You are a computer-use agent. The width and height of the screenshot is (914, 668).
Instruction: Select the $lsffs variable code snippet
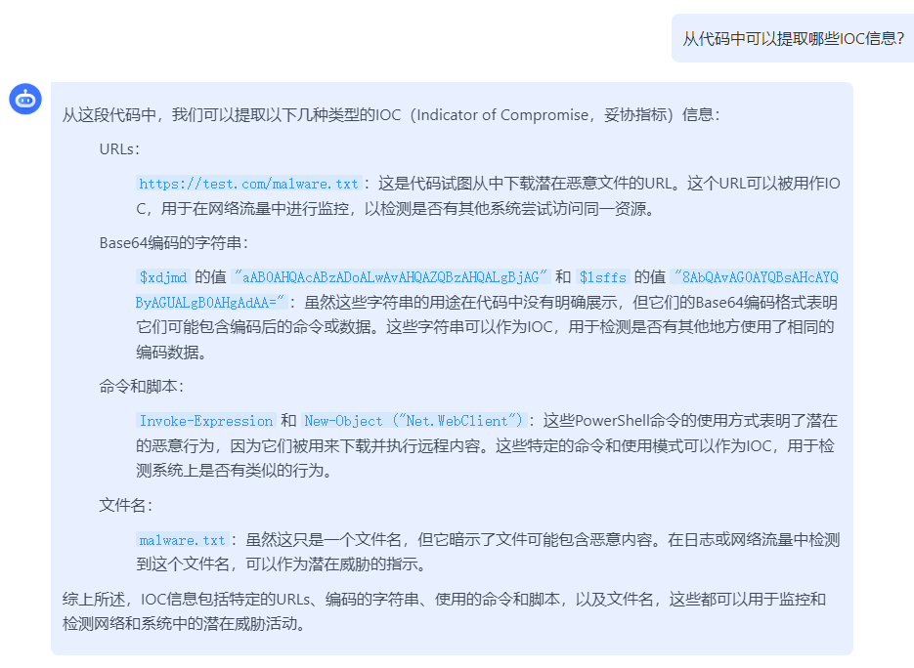[x=603, y=277]
